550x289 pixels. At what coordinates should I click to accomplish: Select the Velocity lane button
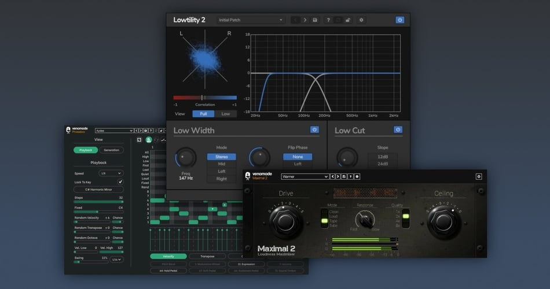pyautogui.click(x=168, y=257)
